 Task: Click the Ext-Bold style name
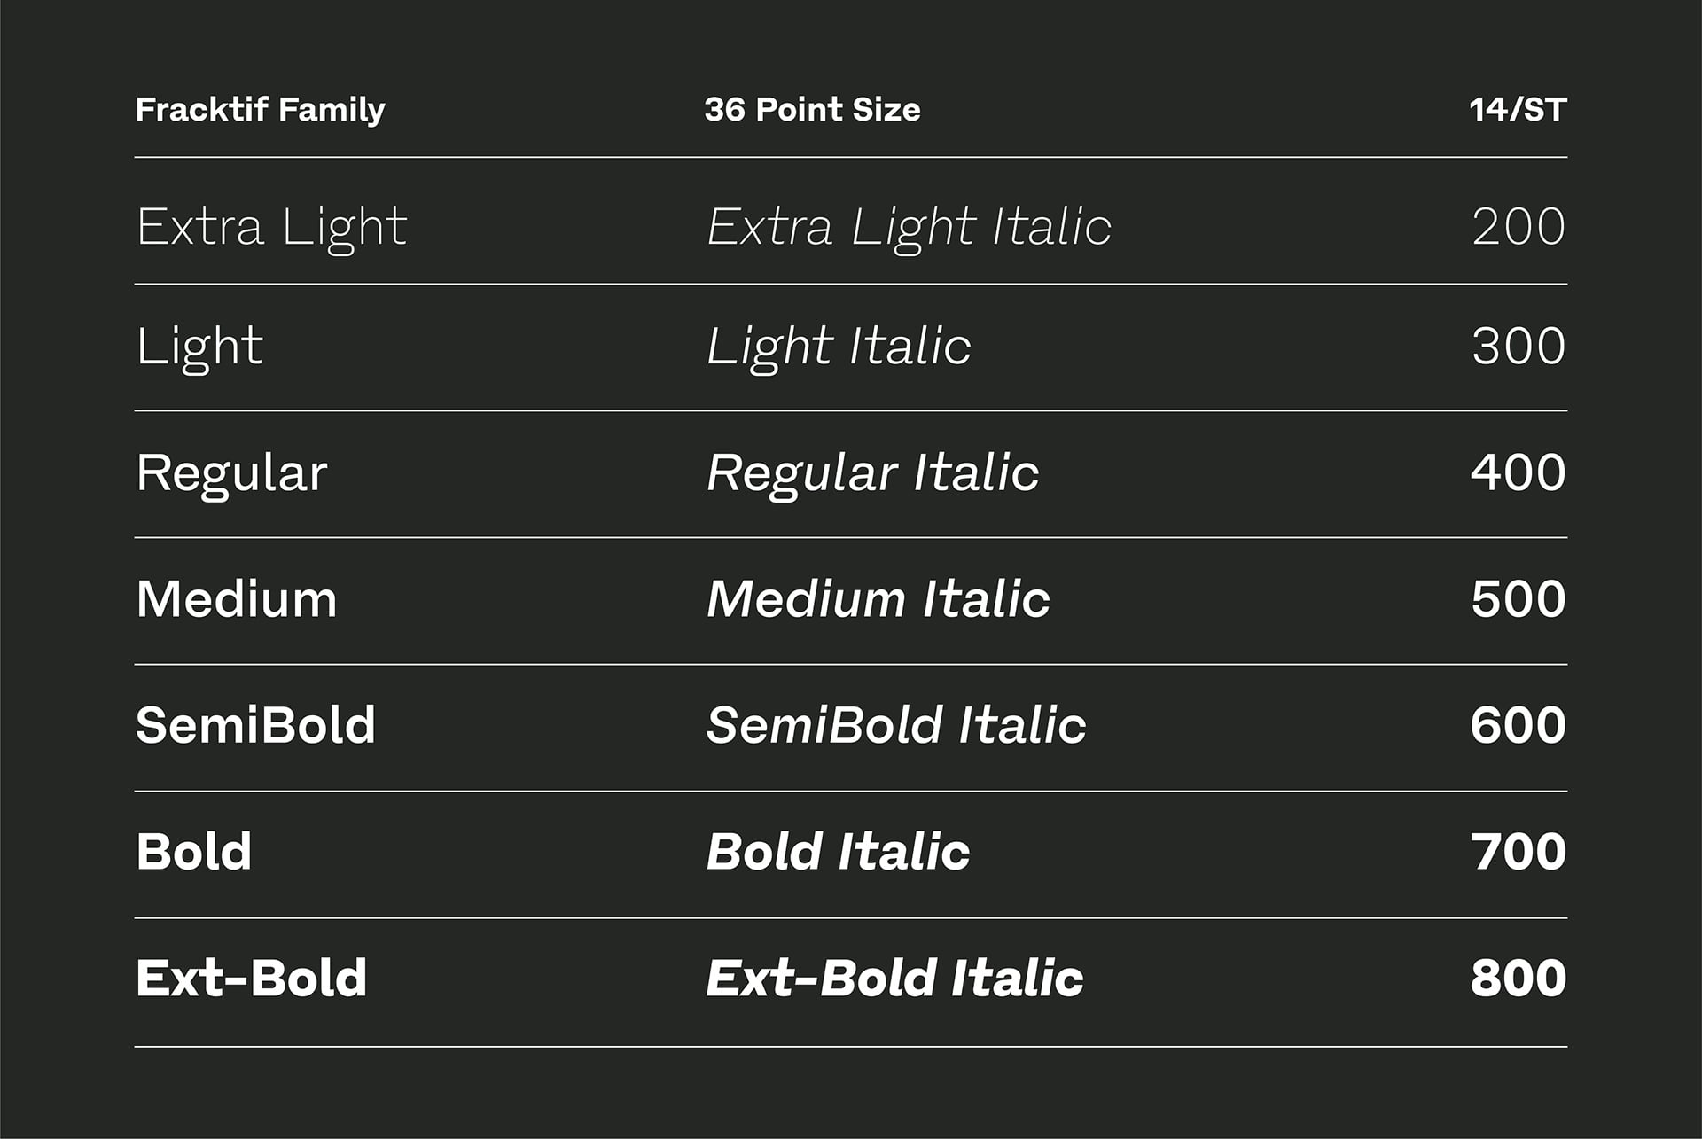[x=251, y=979]
